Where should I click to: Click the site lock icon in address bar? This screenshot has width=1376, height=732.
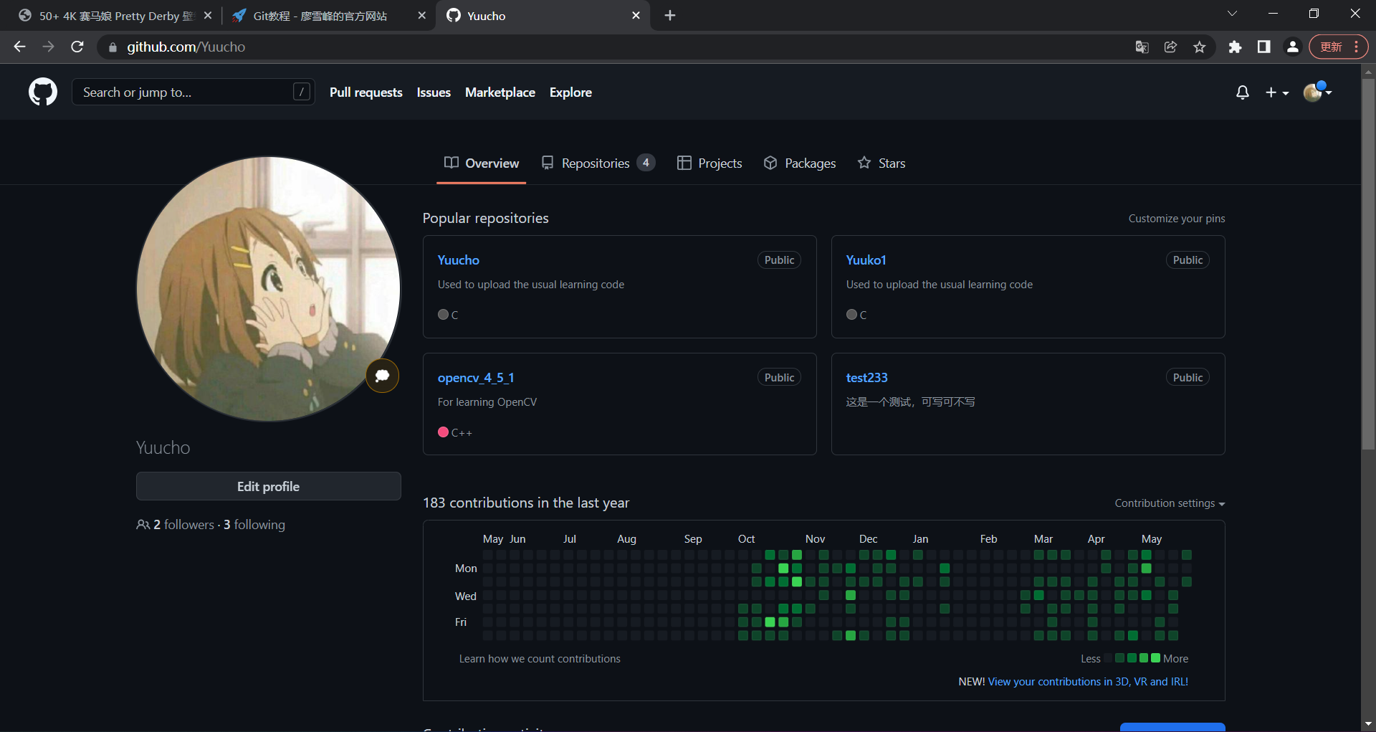(x=113, y=47)
